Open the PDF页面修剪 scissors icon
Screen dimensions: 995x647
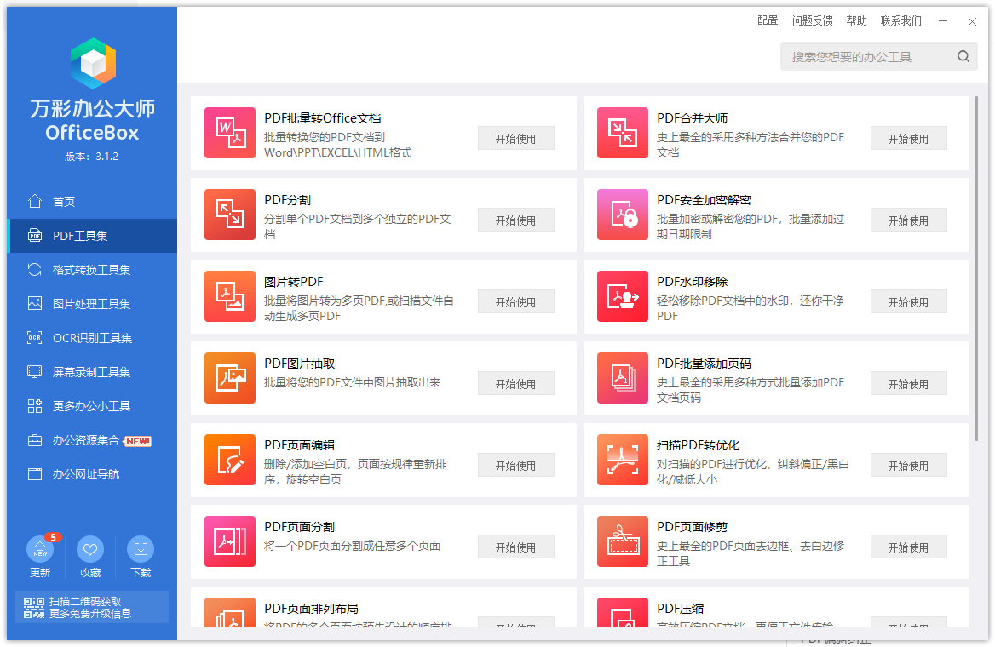click(623, 541)
